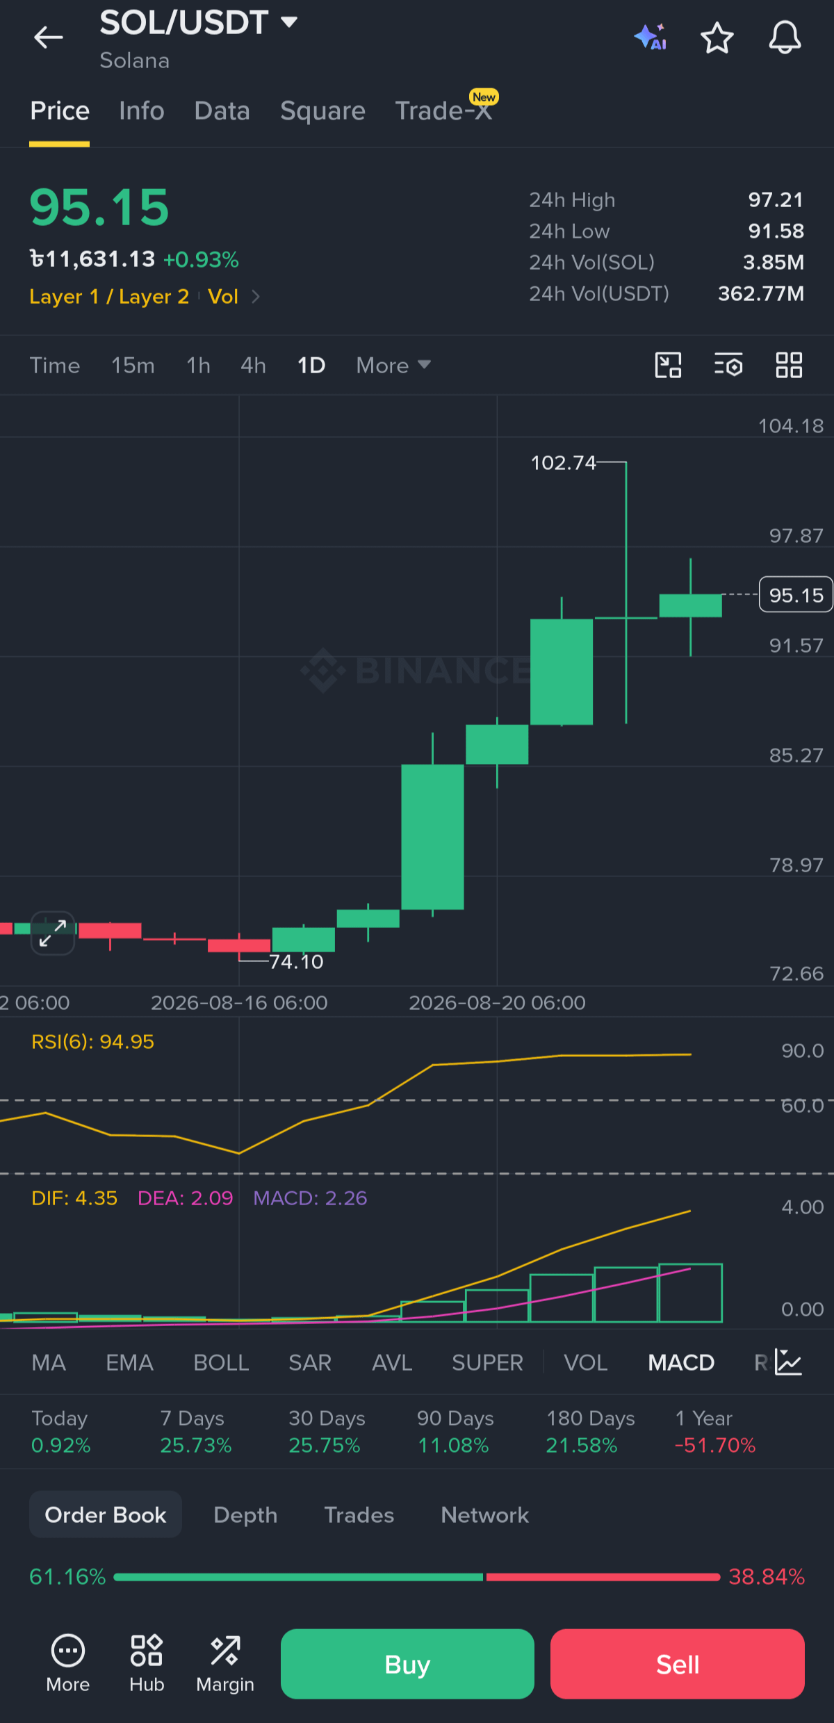Tap the picture-in-picture chart icon
Screen dimensions: 834x1723
668,365
